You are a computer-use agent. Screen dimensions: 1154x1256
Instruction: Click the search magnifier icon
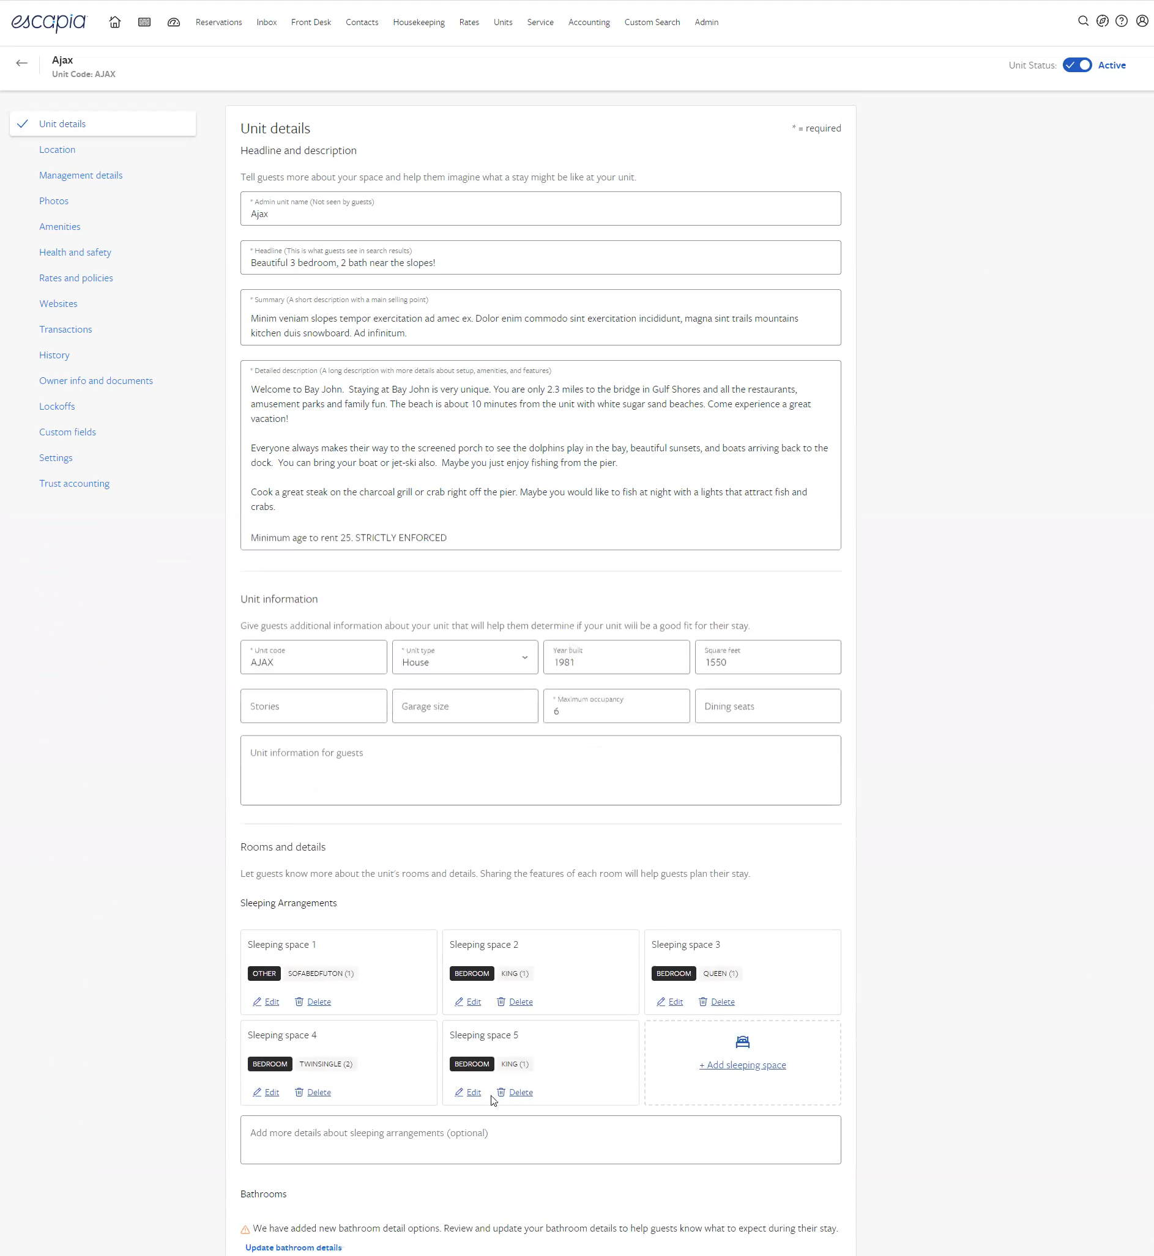coord(1084,21)
